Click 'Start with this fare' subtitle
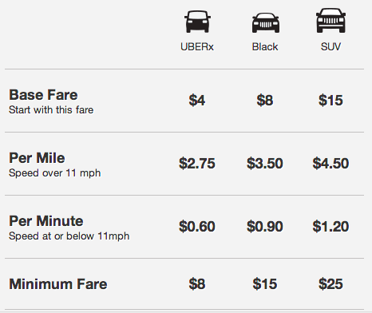The width and height of the screenshot is (372, 313). click(x=51, y=110)
